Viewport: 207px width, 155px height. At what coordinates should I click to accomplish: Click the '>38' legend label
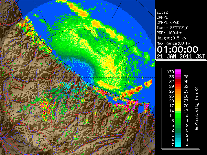coord(170,72)
